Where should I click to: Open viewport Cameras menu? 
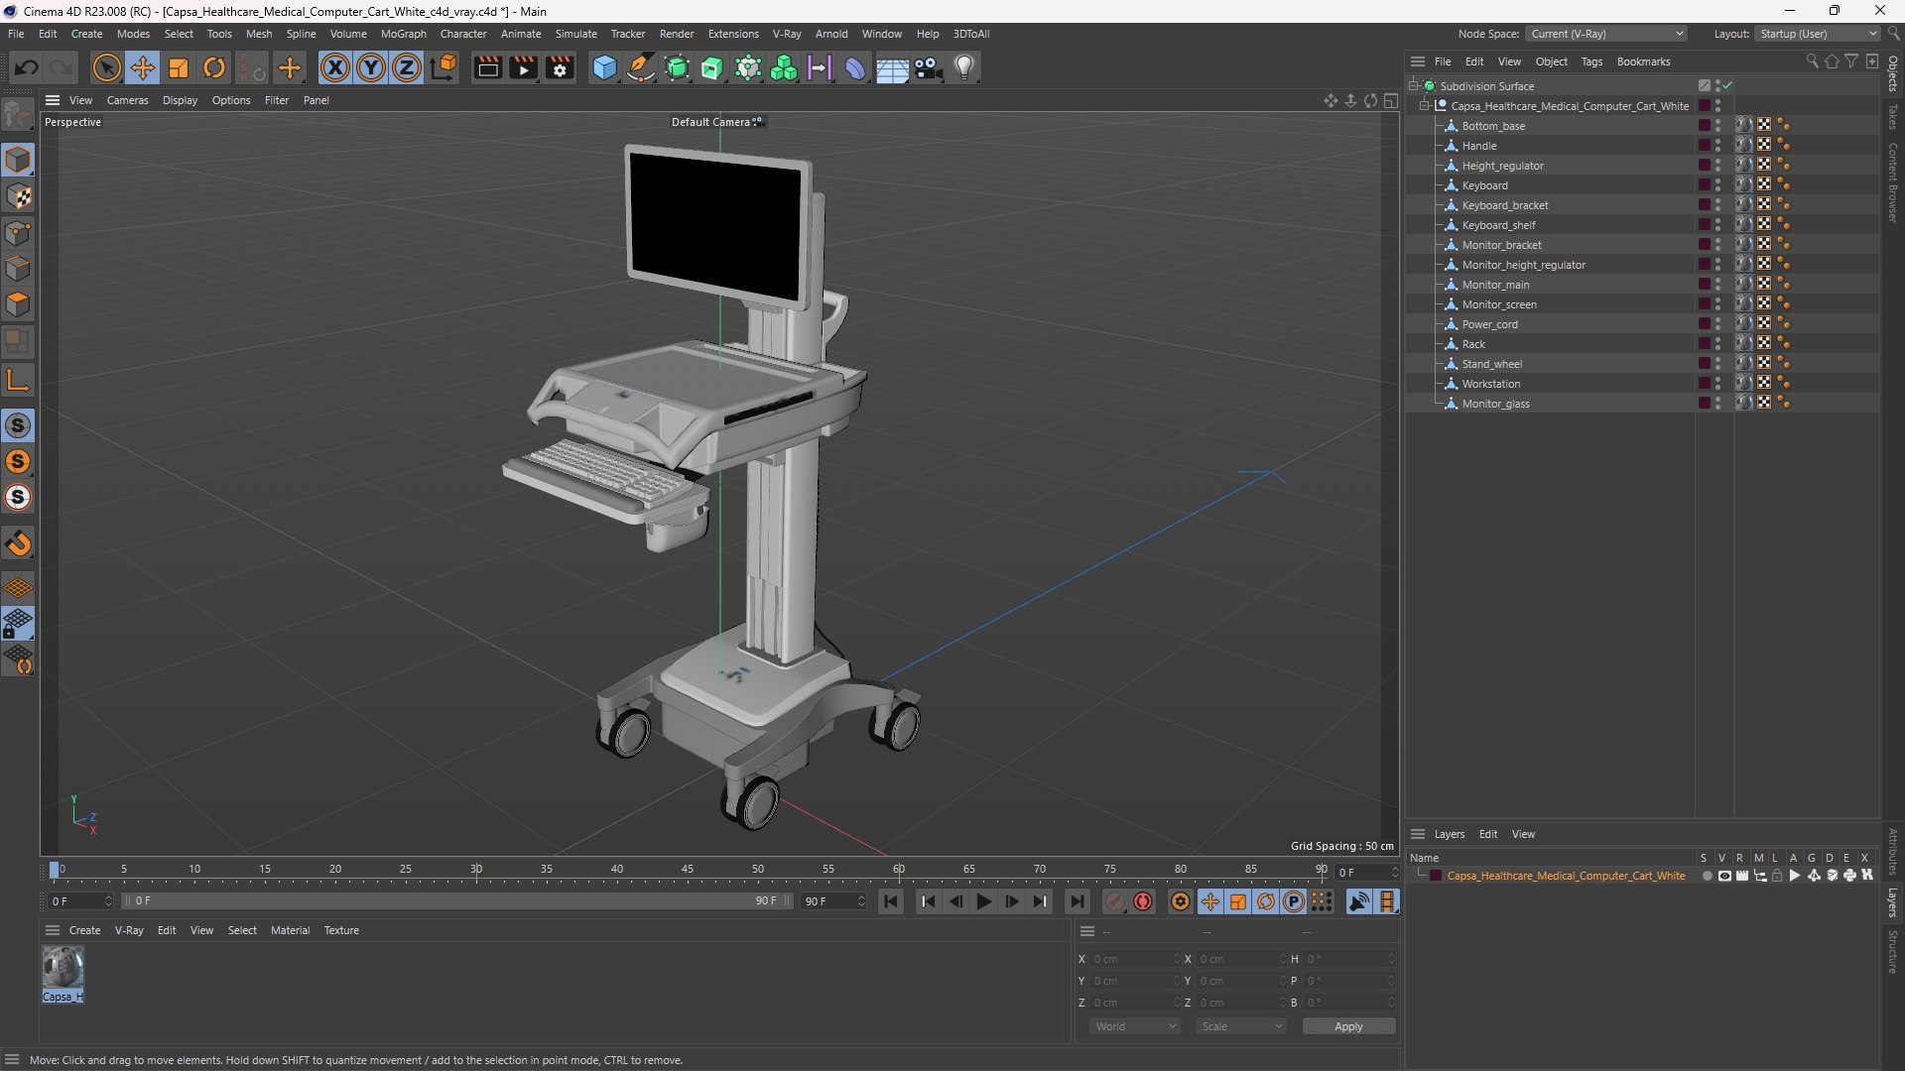coord(127,100)
